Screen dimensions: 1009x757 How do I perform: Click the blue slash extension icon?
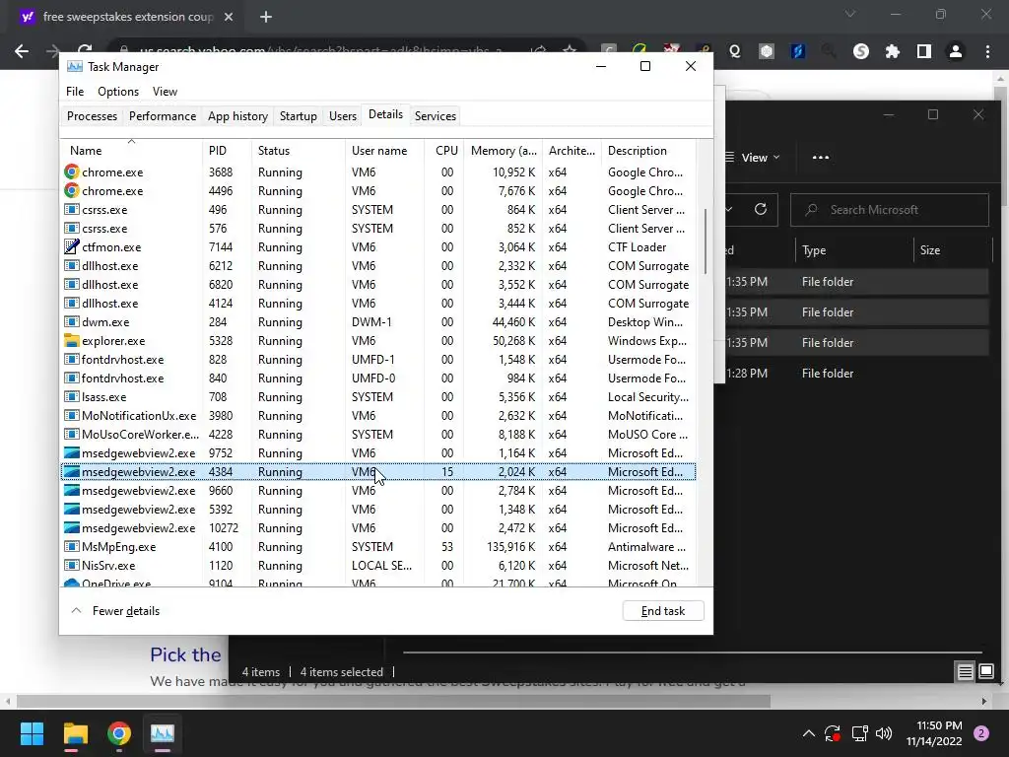coord(798,51)
